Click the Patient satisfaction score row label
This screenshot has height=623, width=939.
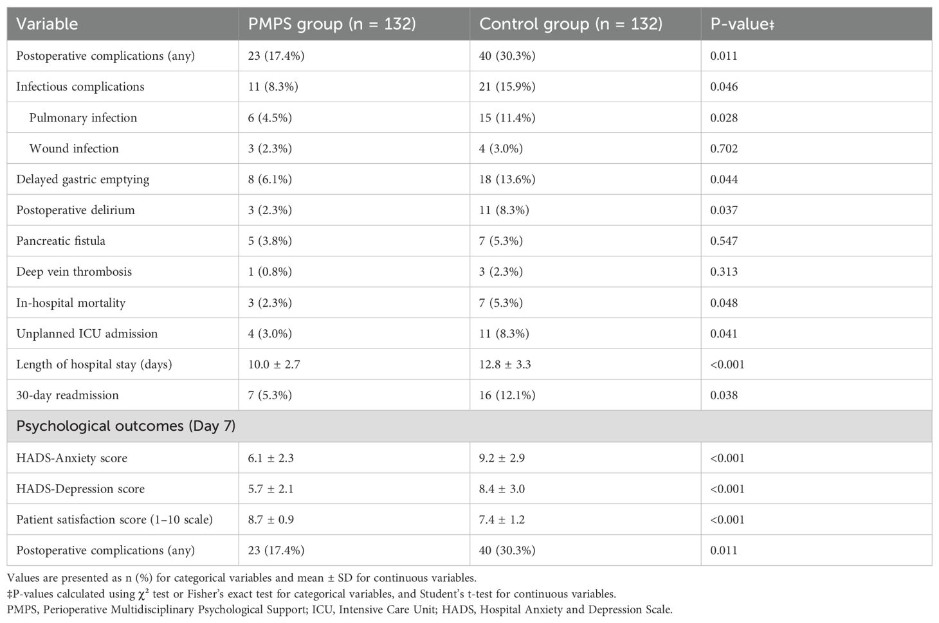(114, 519)
